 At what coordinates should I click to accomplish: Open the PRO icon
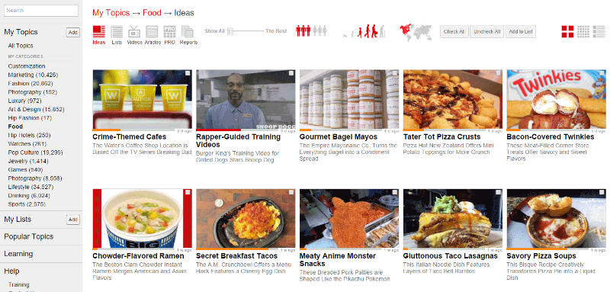(x=169, y=35)
